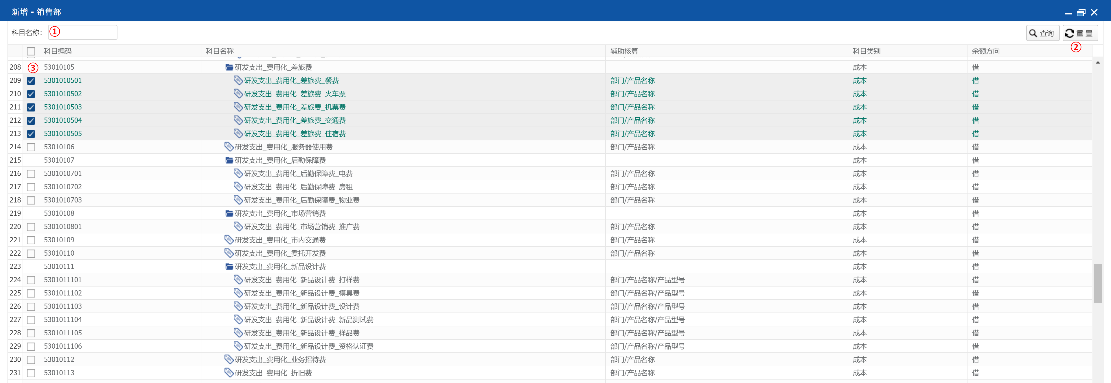Click the tag icon of 差旅费_机票费 row

pyautogui.click(x=238, y=107)
